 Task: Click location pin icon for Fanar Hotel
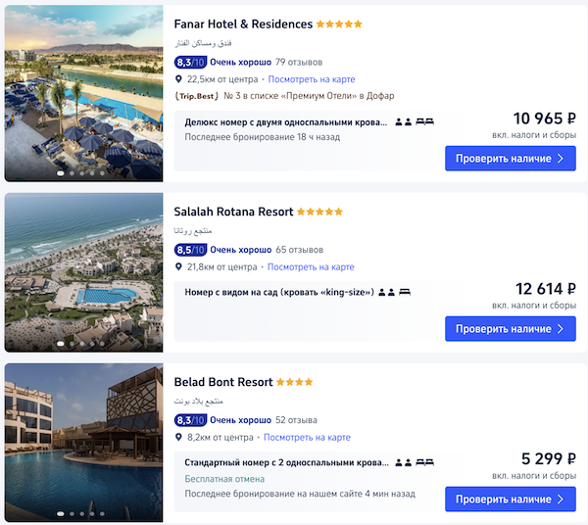179,79
